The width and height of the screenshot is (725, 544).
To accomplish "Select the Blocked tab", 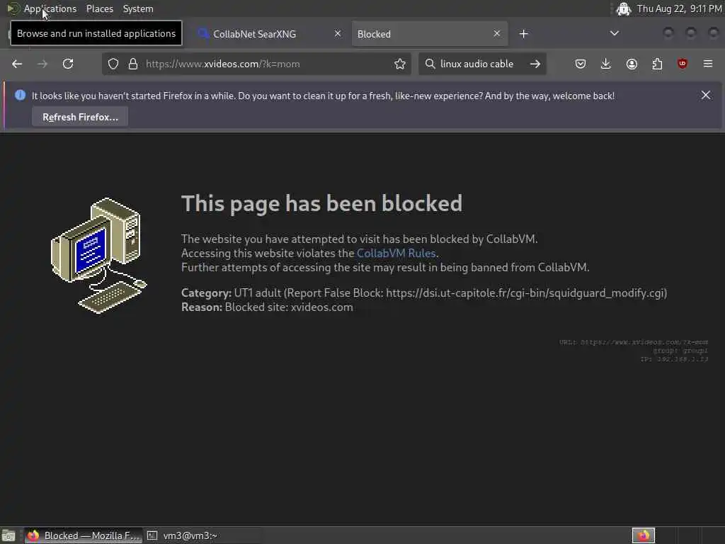I will 430,34.
